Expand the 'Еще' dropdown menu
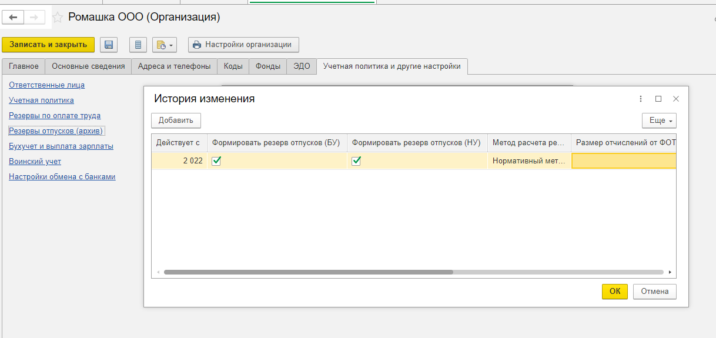Viewport: 716px width, 338px height. tap(659, 121)
